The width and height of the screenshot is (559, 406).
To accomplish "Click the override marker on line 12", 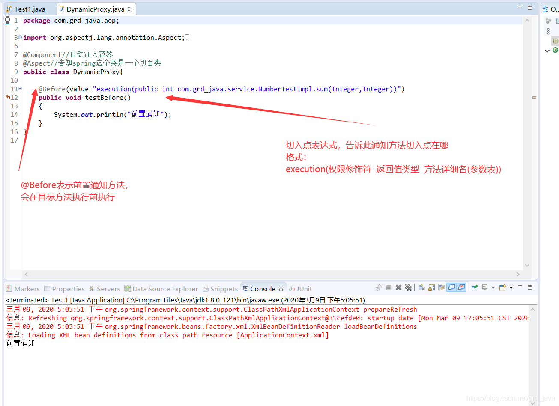I will click(x=8, y=97).
